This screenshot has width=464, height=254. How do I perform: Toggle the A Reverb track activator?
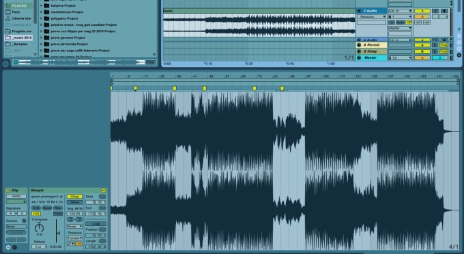pos(422,45)
